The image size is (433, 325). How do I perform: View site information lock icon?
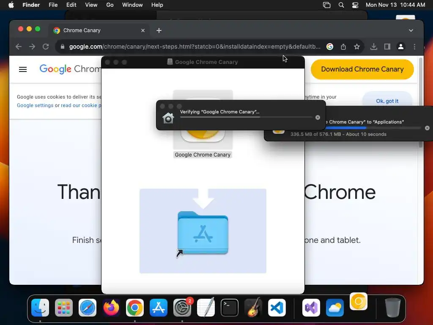[63, 47]
